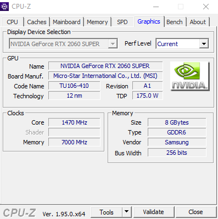The image size is (218, 219).
Task: Open the Bench tab
Action: click(x=175, y=22)
